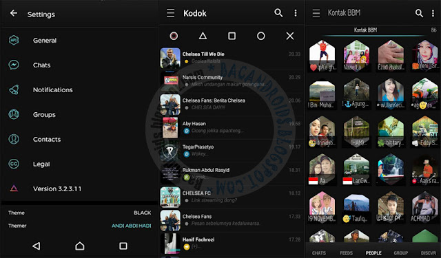Tap the Theme BLACK value
Screen dimensions: 441x258
[x=143, y=213]
